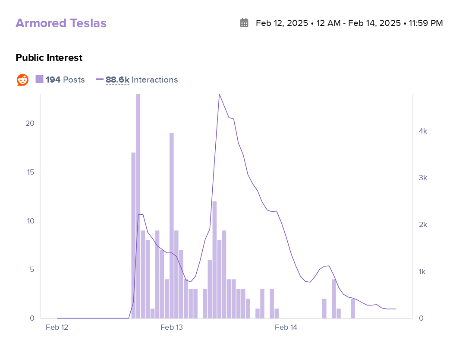Image resolution: width=453 pixels, height=360 pixels.
Task: Open the Armored Teslas title link
Action: [x=61, y=23]
